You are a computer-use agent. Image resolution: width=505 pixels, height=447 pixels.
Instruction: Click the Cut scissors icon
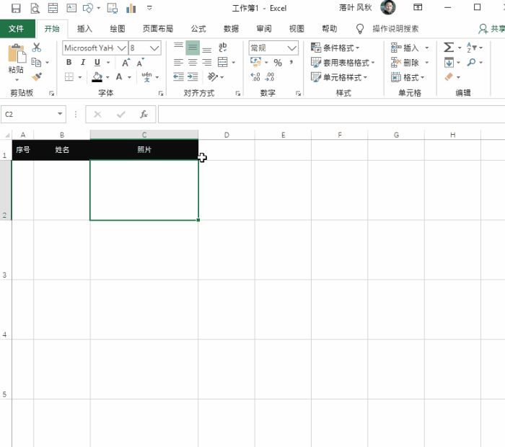coord(37,48)
